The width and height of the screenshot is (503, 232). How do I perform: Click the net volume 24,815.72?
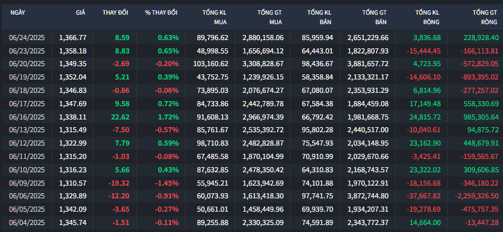point(425,117)
